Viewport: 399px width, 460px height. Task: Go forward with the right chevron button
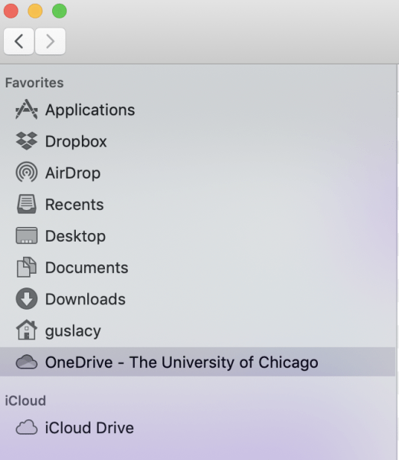coord(50,41)
